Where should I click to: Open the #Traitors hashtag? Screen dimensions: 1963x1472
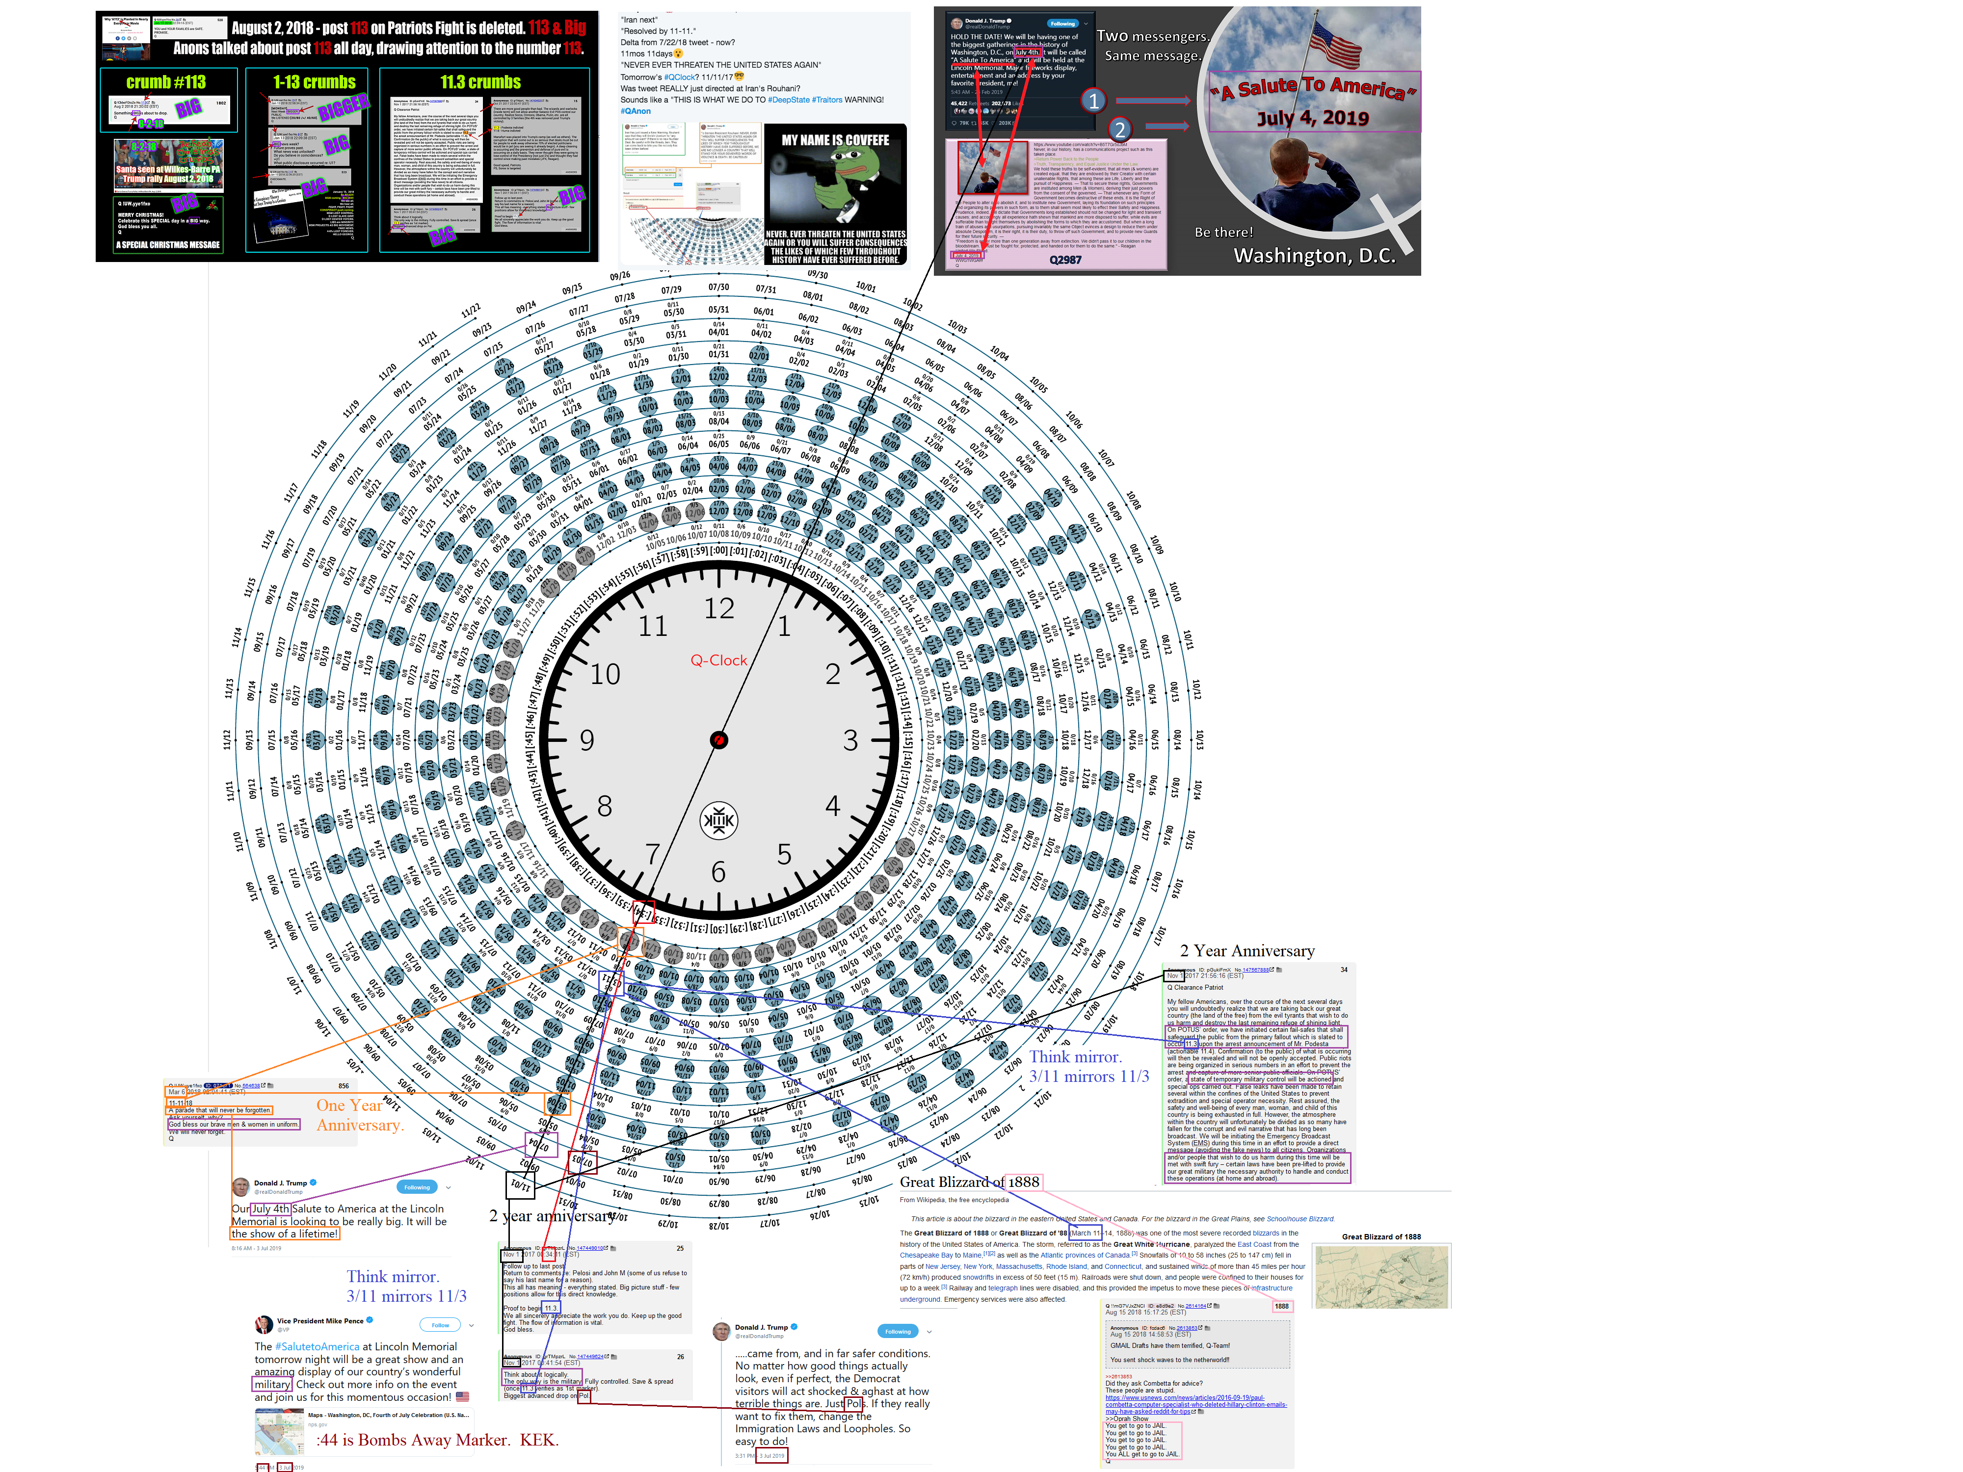(x=827, y=100)
